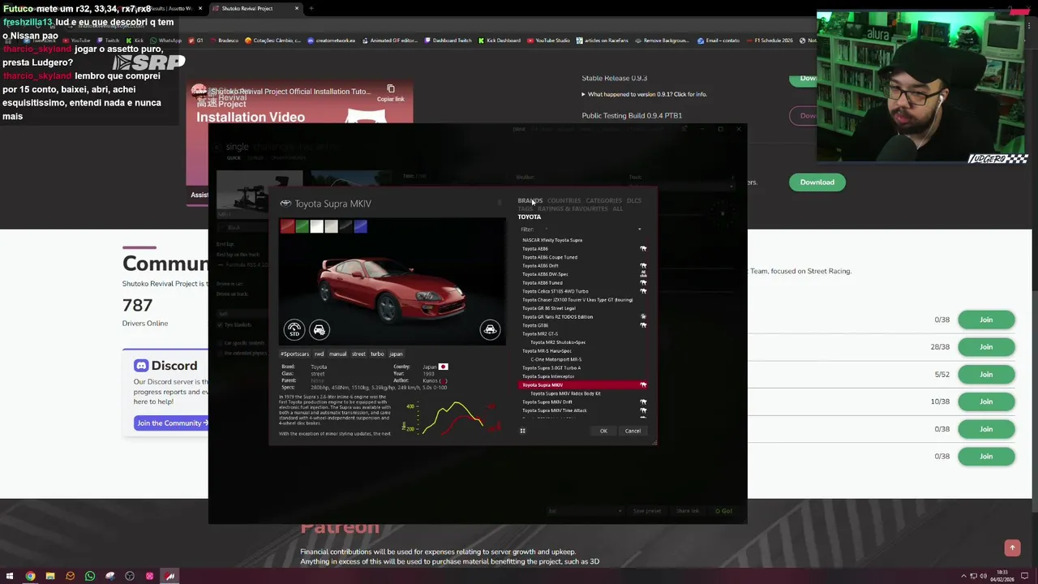Select Toyota Supra MKIV Ridox Body Kit
Image resolution: width=1038 pixels, height=584 pixels.
582,393
